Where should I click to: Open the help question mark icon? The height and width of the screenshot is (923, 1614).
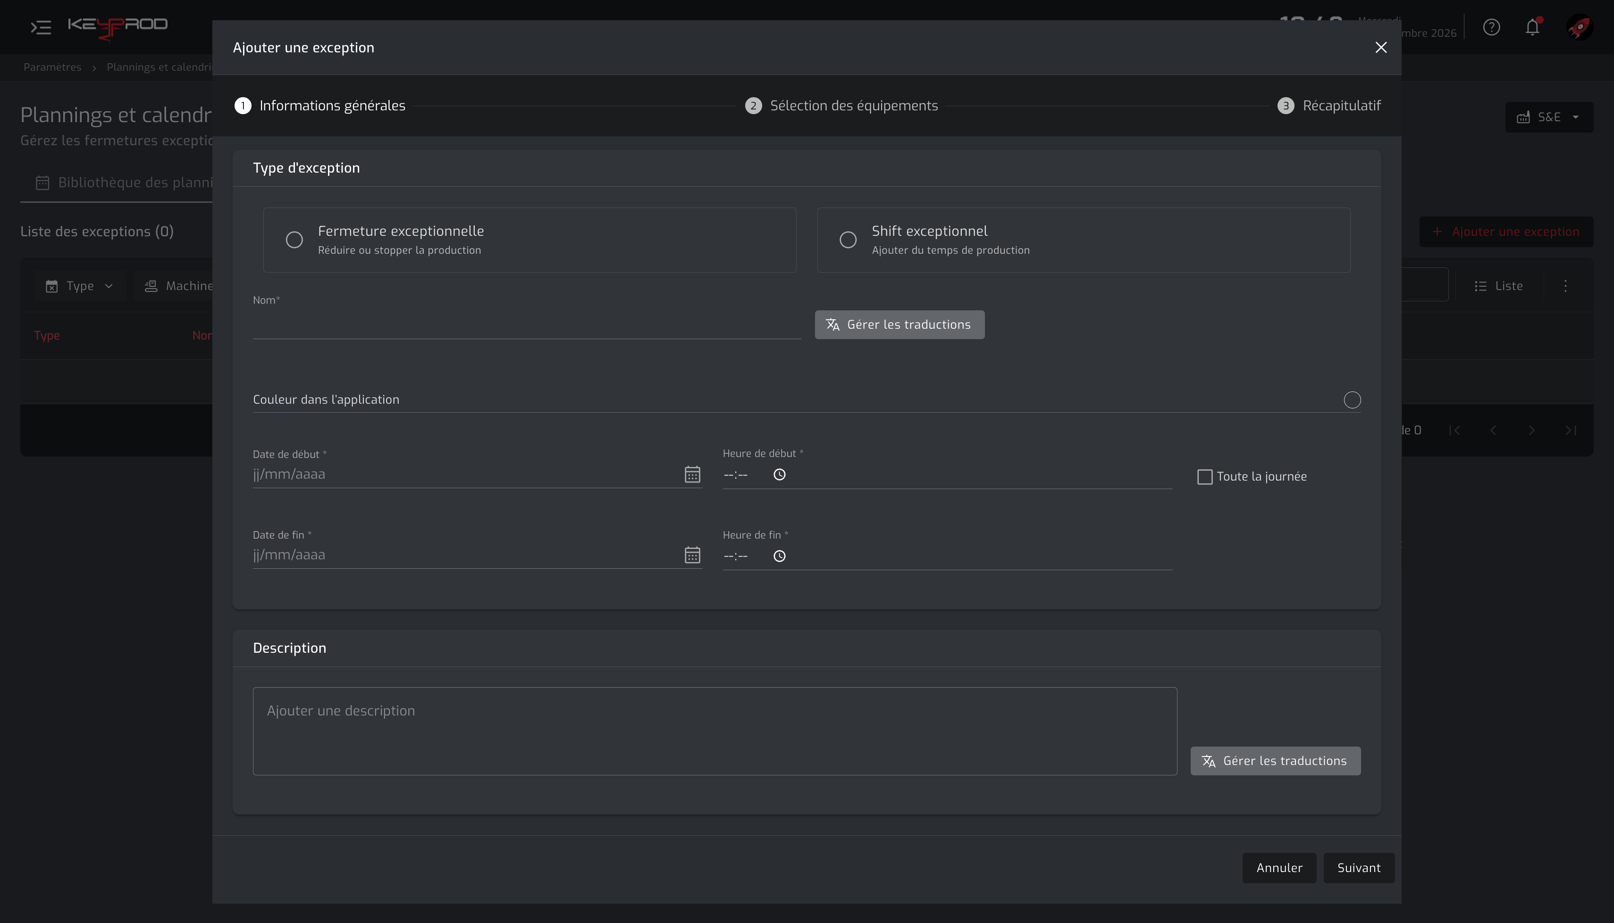click(1492, 27)
